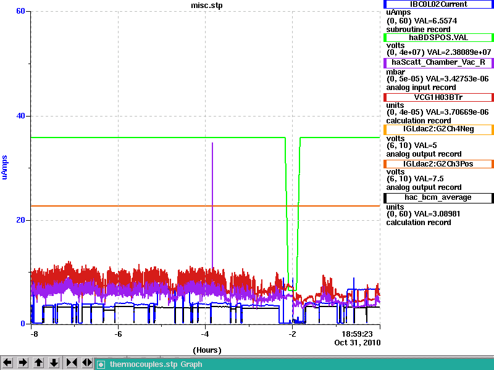The height and width of the screenshot is (370, 494).
Task: Click the Oct 31, 2010 date label
Action: coord(358,343)
